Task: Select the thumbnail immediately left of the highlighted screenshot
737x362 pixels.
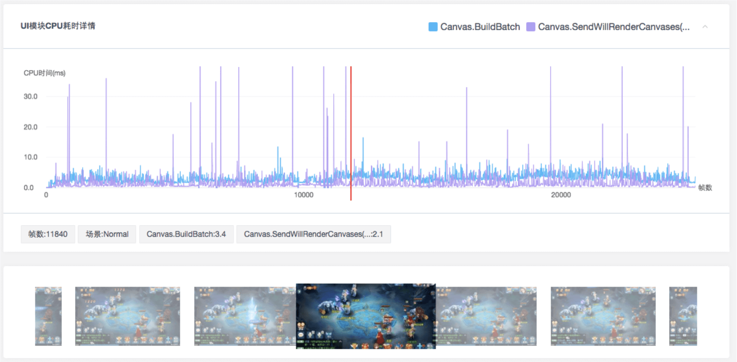Action: point(245,316)
